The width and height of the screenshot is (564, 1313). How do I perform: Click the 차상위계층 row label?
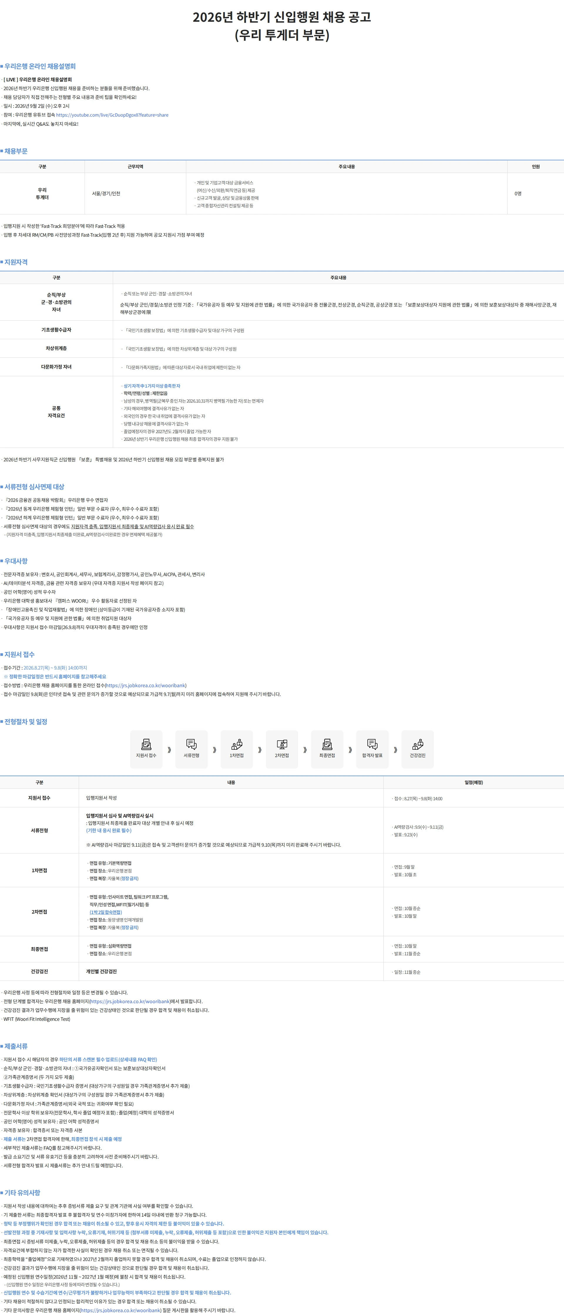point(56,349)
